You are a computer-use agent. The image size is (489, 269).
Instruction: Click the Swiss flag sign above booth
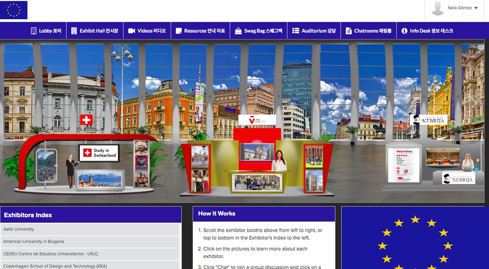[x=86, y=119]
